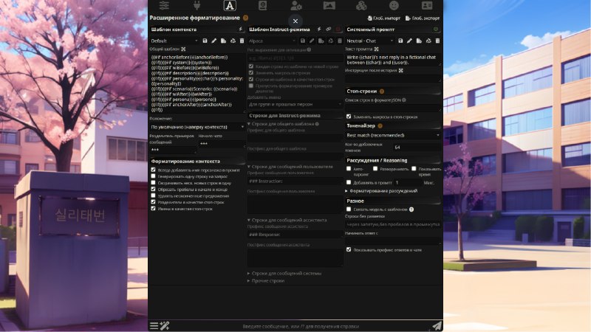Open the extensions magic wand menu

[165, 325]
